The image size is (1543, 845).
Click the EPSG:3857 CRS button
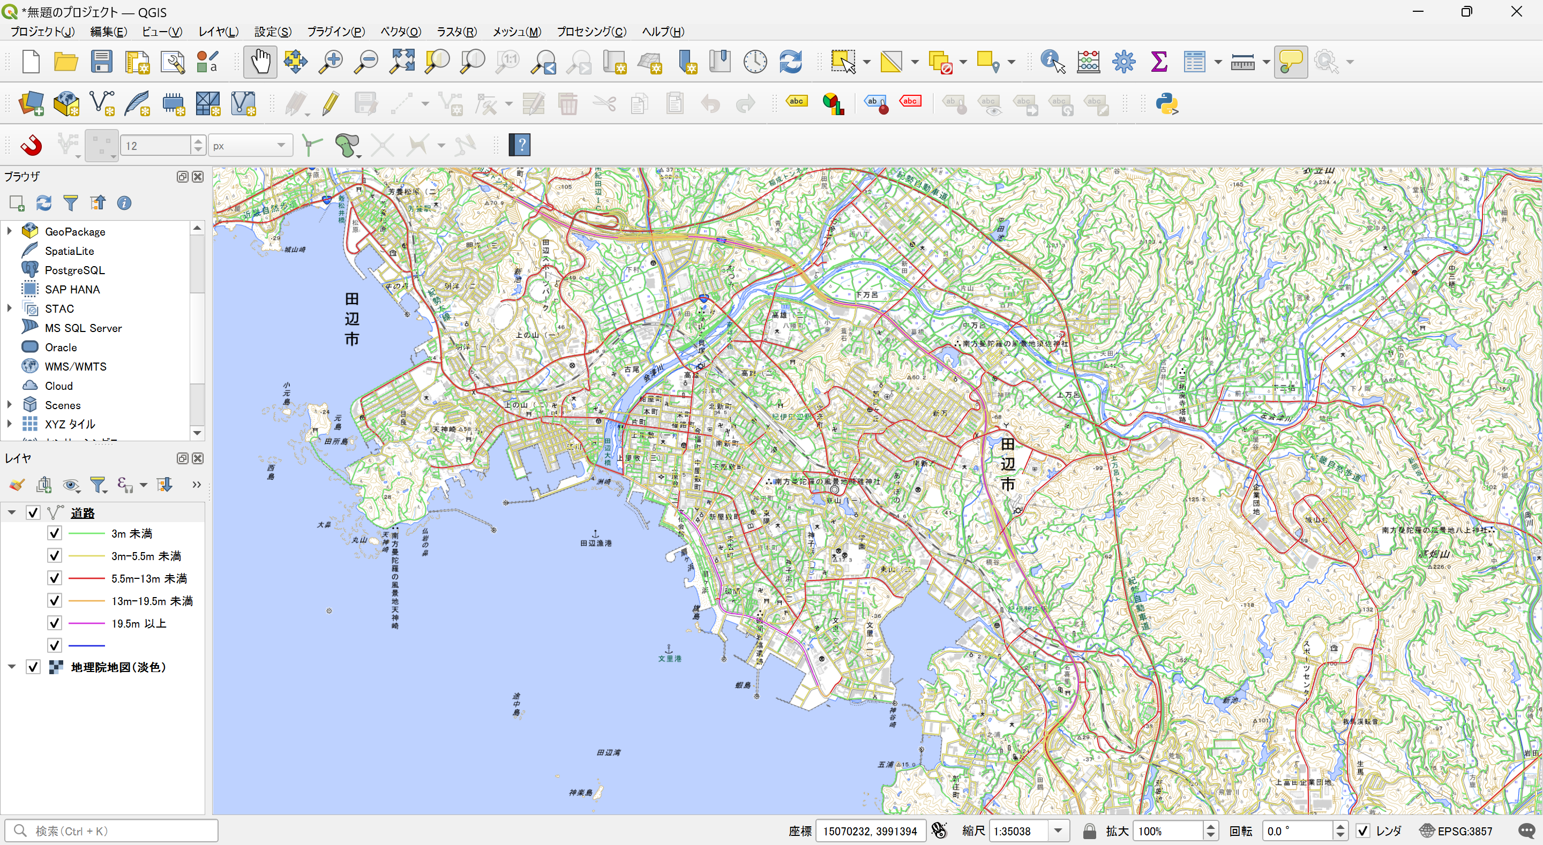1456,831
